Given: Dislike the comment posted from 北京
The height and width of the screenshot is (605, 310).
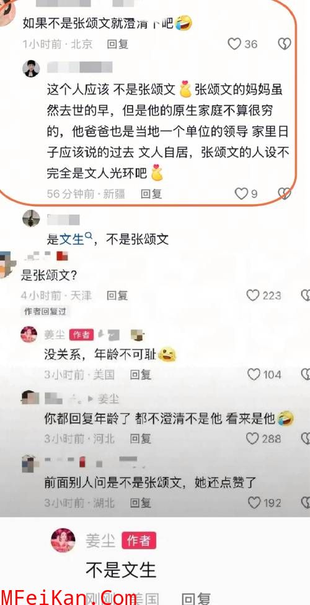Looking at the screenshot, I should tap(285, 44).
